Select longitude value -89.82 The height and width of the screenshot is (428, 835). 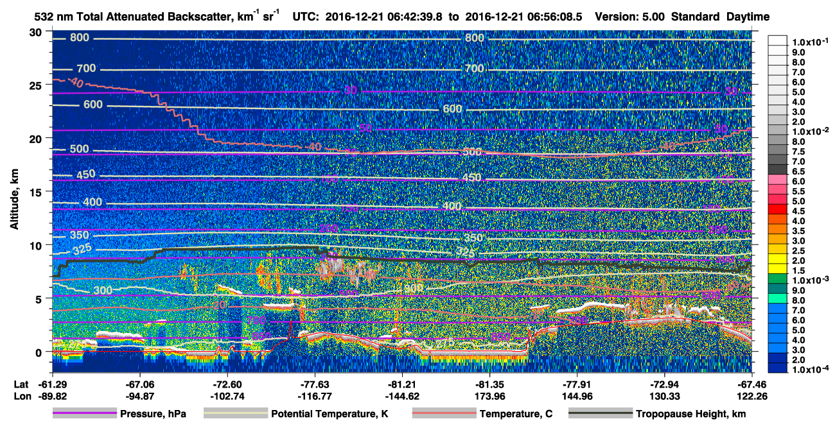53,396
